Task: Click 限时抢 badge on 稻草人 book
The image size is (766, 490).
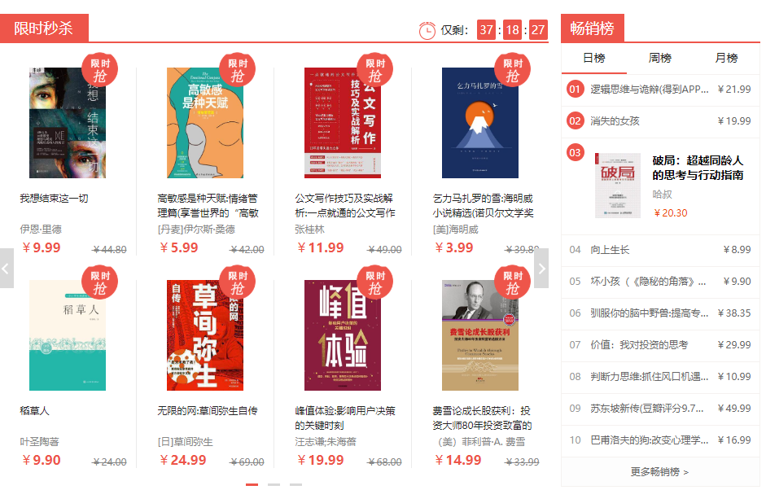Action: tap(99, 282)
